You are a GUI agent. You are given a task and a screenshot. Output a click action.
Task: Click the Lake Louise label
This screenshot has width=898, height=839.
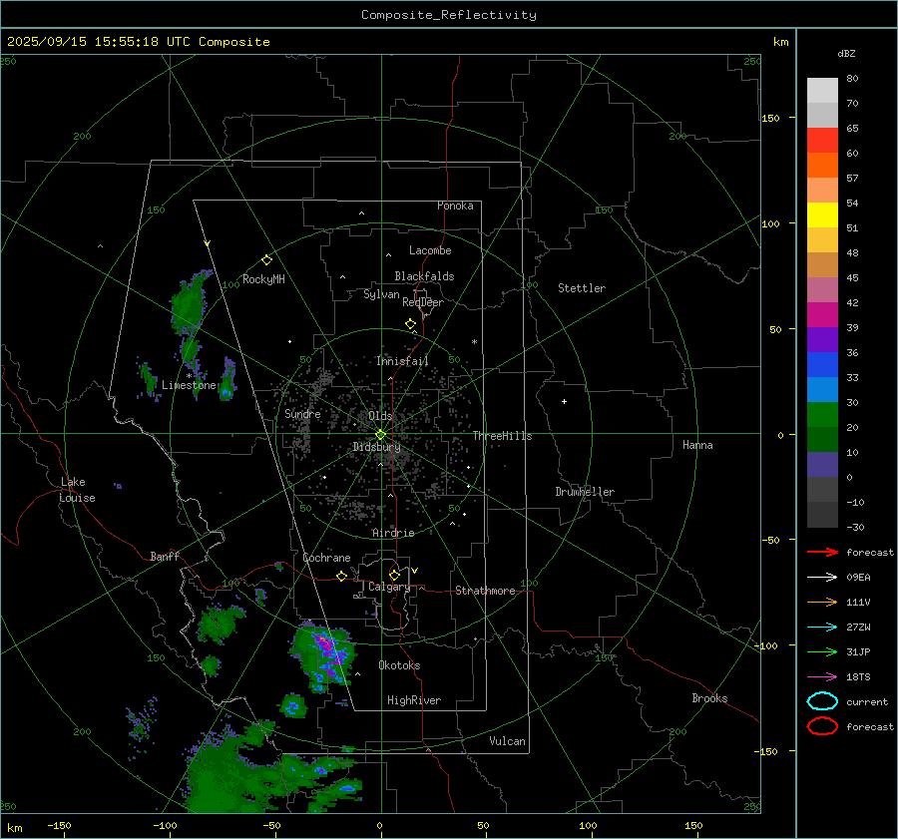(77, 490)
